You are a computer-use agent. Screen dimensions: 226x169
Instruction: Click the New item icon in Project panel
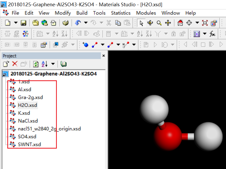[x=6, y=64]
